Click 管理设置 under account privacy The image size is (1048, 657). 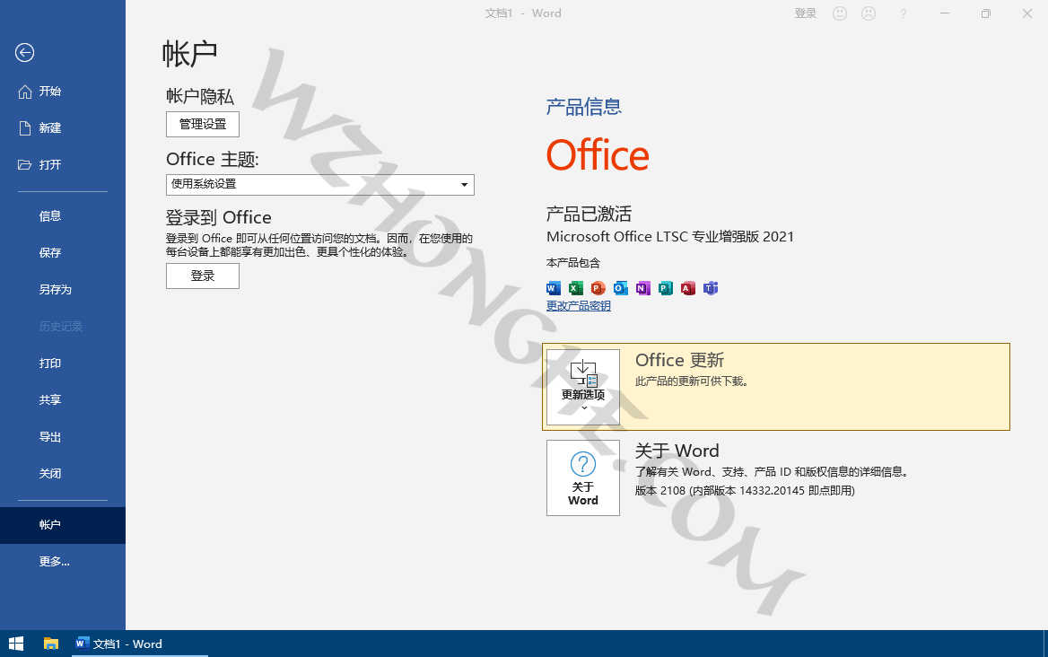pyautogui.click(x=202, y=124)
